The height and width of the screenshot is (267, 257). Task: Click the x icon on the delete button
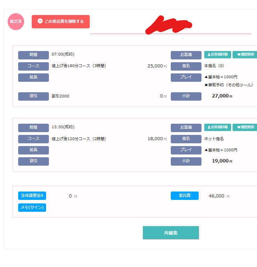click(40, 21)
